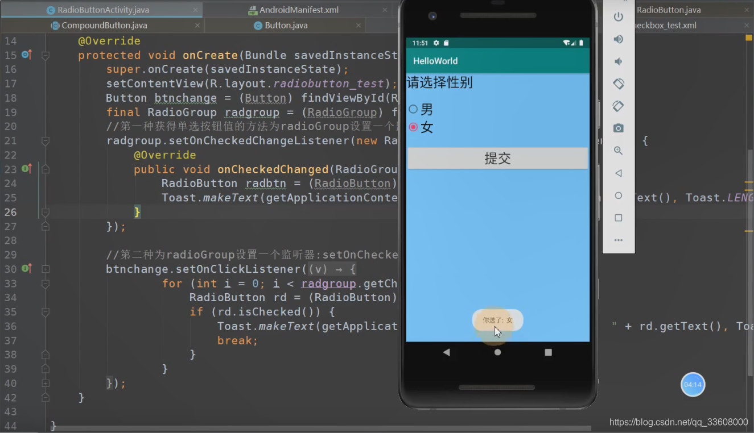The image size is (754, 433).
Task: Click line number 26 in the gutter
Action: click(11, 212)
